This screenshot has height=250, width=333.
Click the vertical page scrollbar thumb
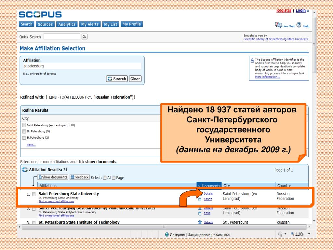314,45
